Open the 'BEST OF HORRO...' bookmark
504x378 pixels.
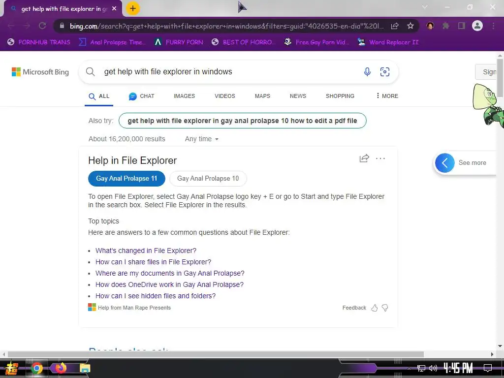click(x=244, y=42)
